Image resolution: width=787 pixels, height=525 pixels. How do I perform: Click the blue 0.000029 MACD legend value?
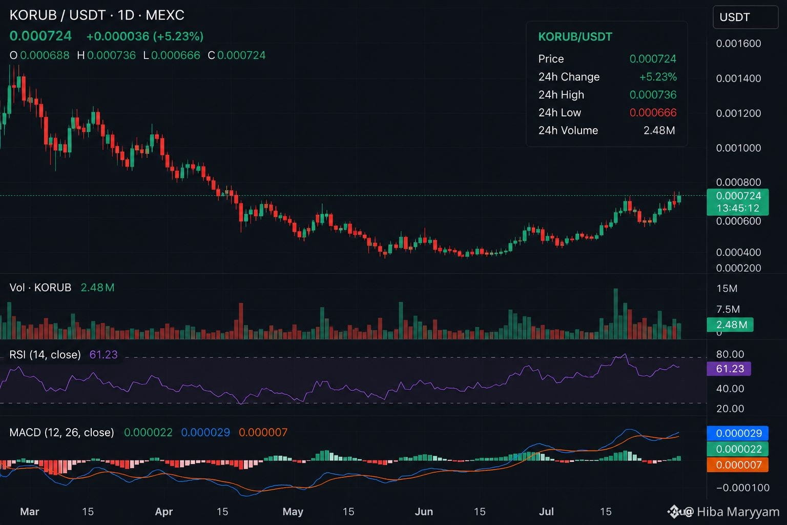(x=205, y=433)
